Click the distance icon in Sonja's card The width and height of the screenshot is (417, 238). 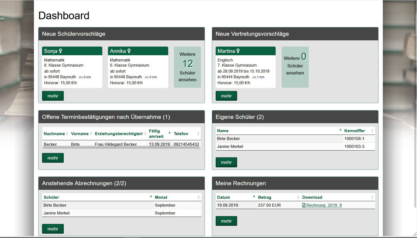click(x=81, y=77)
